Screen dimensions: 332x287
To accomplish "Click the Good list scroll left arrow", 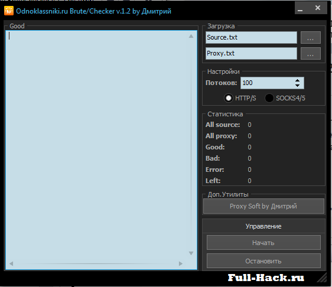I will click(x=11, y=263).
